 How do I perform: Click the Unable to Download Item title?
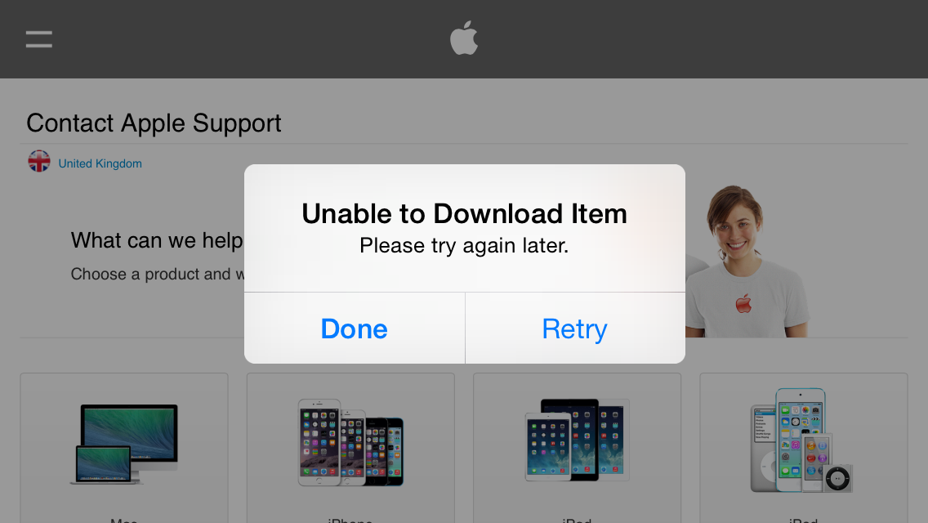point(465,214)
